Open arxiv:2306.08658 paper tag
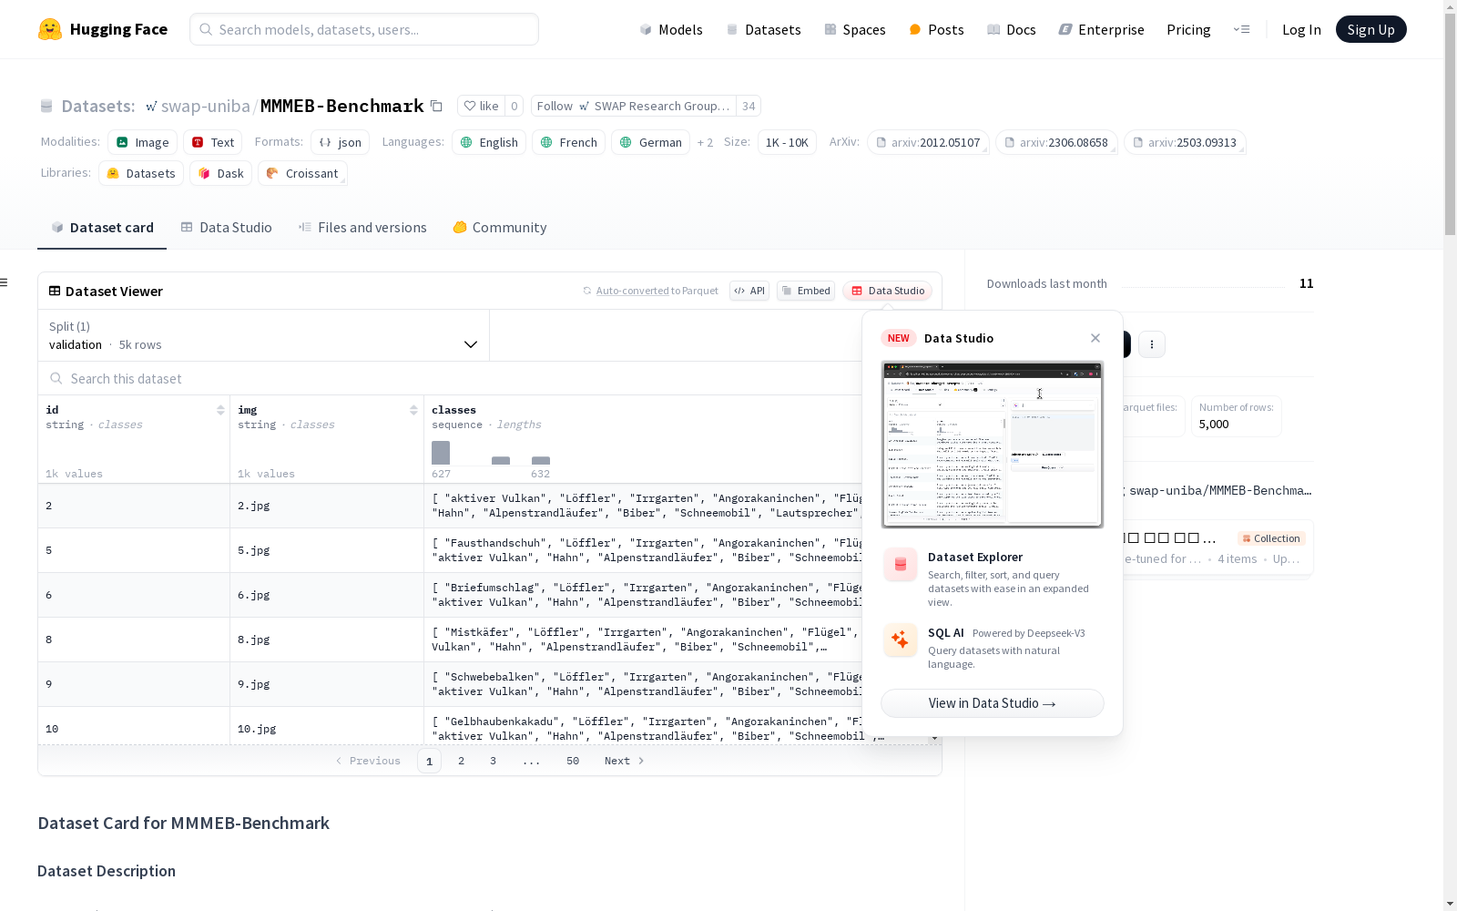The image size is (1457, 911). (1056, 142)
